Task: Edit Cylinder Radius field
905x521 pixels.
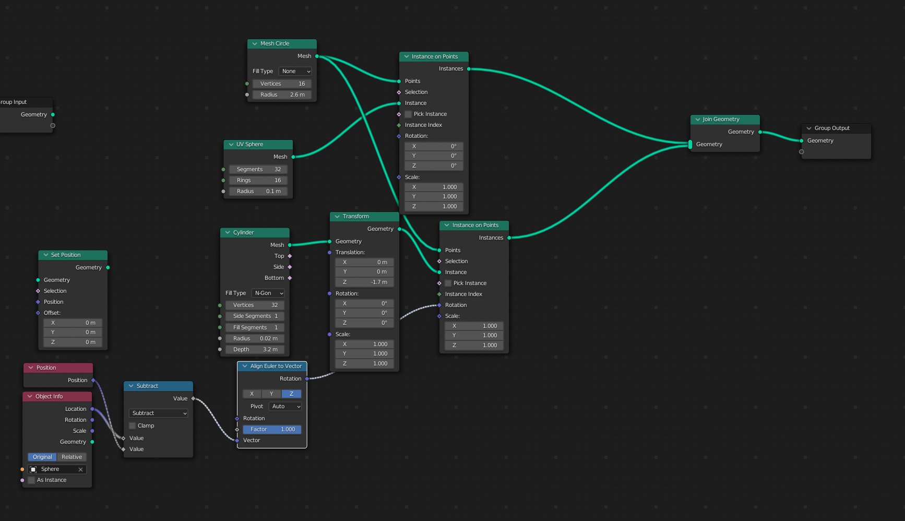Action: click(255, 339)
